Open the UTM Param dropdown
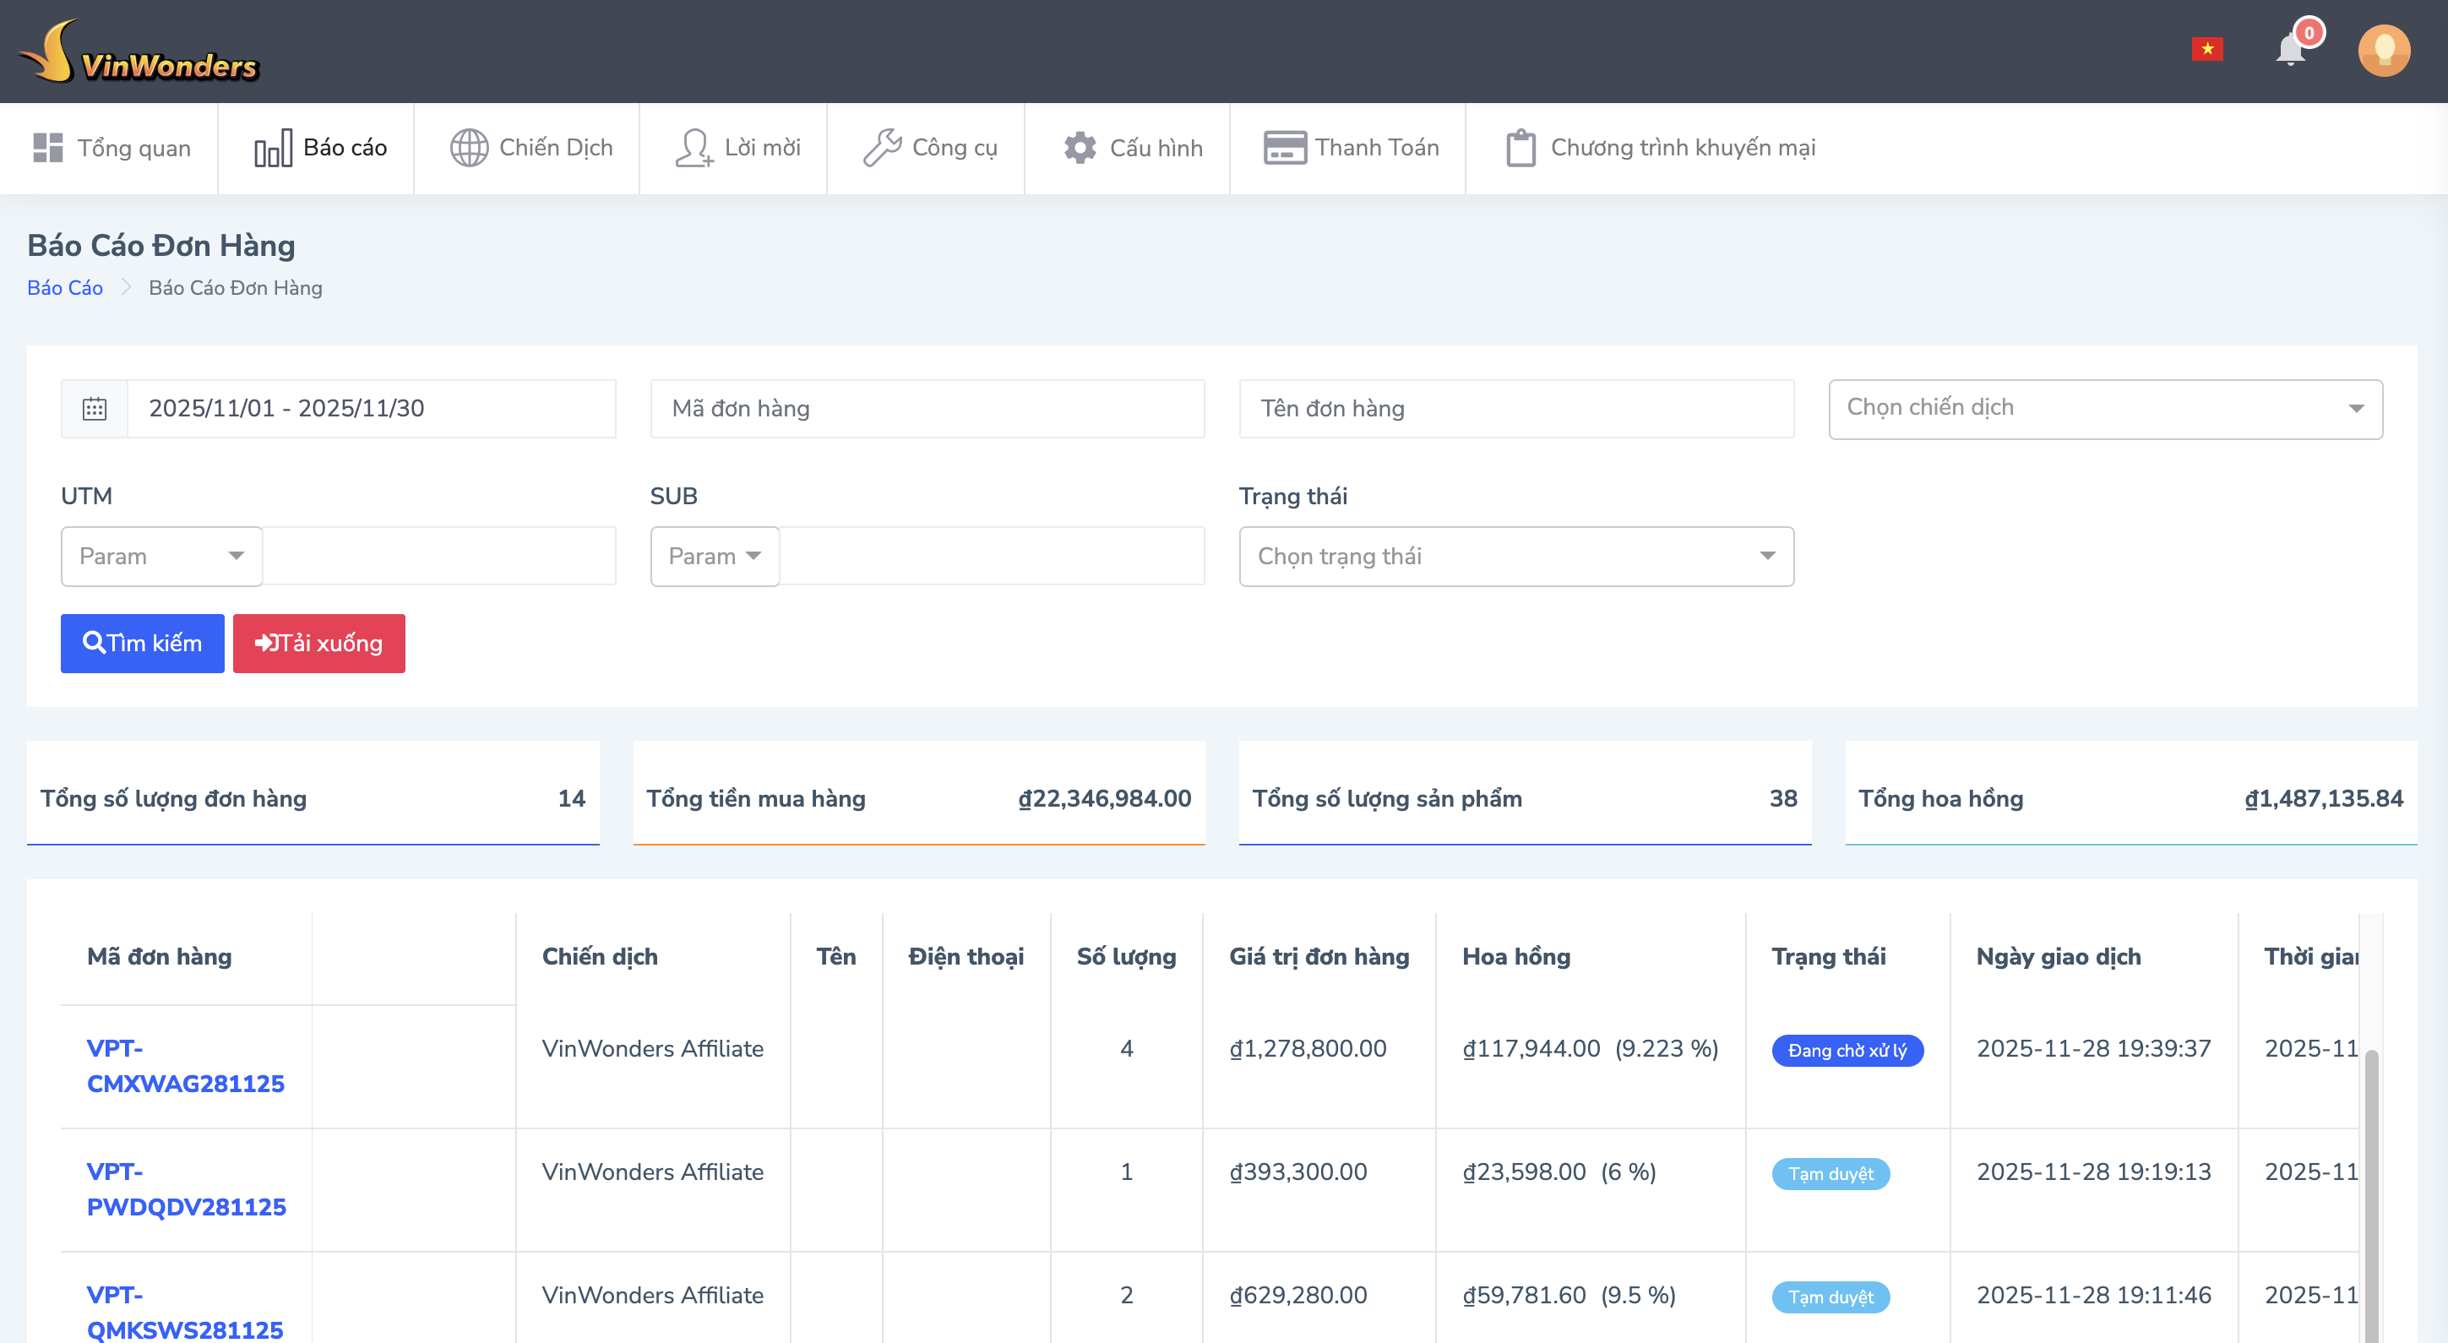Screen dimensions: 2448x1343 (x=161, y=556)
